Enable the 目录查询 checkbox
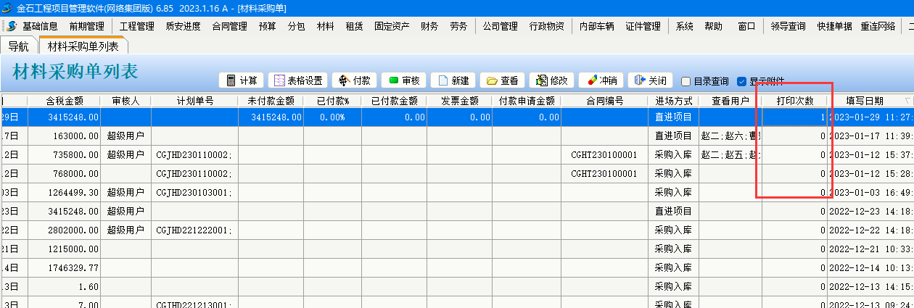914x308 pixels. tap(686, 81)
